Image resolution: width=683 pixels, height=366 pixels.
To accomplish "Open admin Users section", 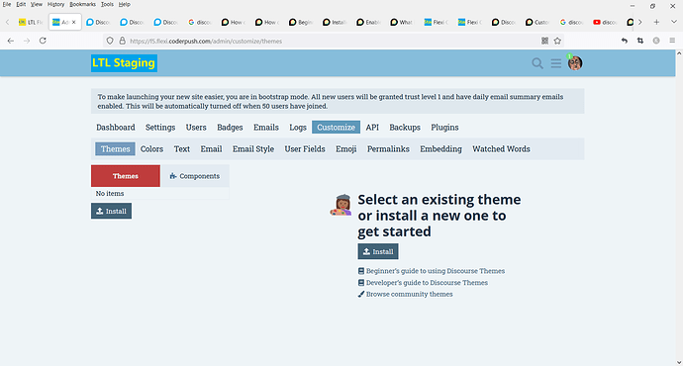I will (196, 127).
